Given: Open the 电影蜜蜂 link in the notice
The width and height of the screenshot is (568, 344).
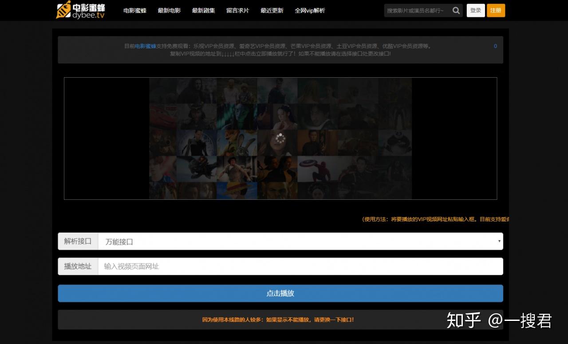Looking at the screenshot, I should 145,45.
